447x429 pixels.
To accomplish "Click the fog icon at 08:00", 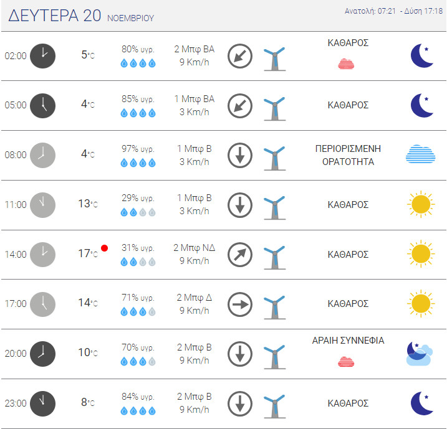I will [421, 154].
